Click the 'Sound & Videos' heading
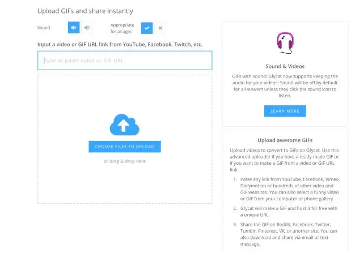351x253 pixels. pyautogui.click(x=285, y=66)
